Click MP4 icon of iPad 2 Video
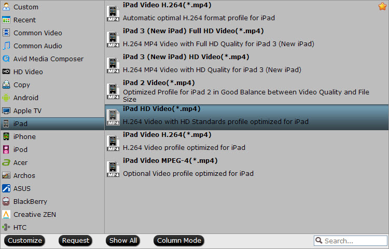 (x=113, y=91)
